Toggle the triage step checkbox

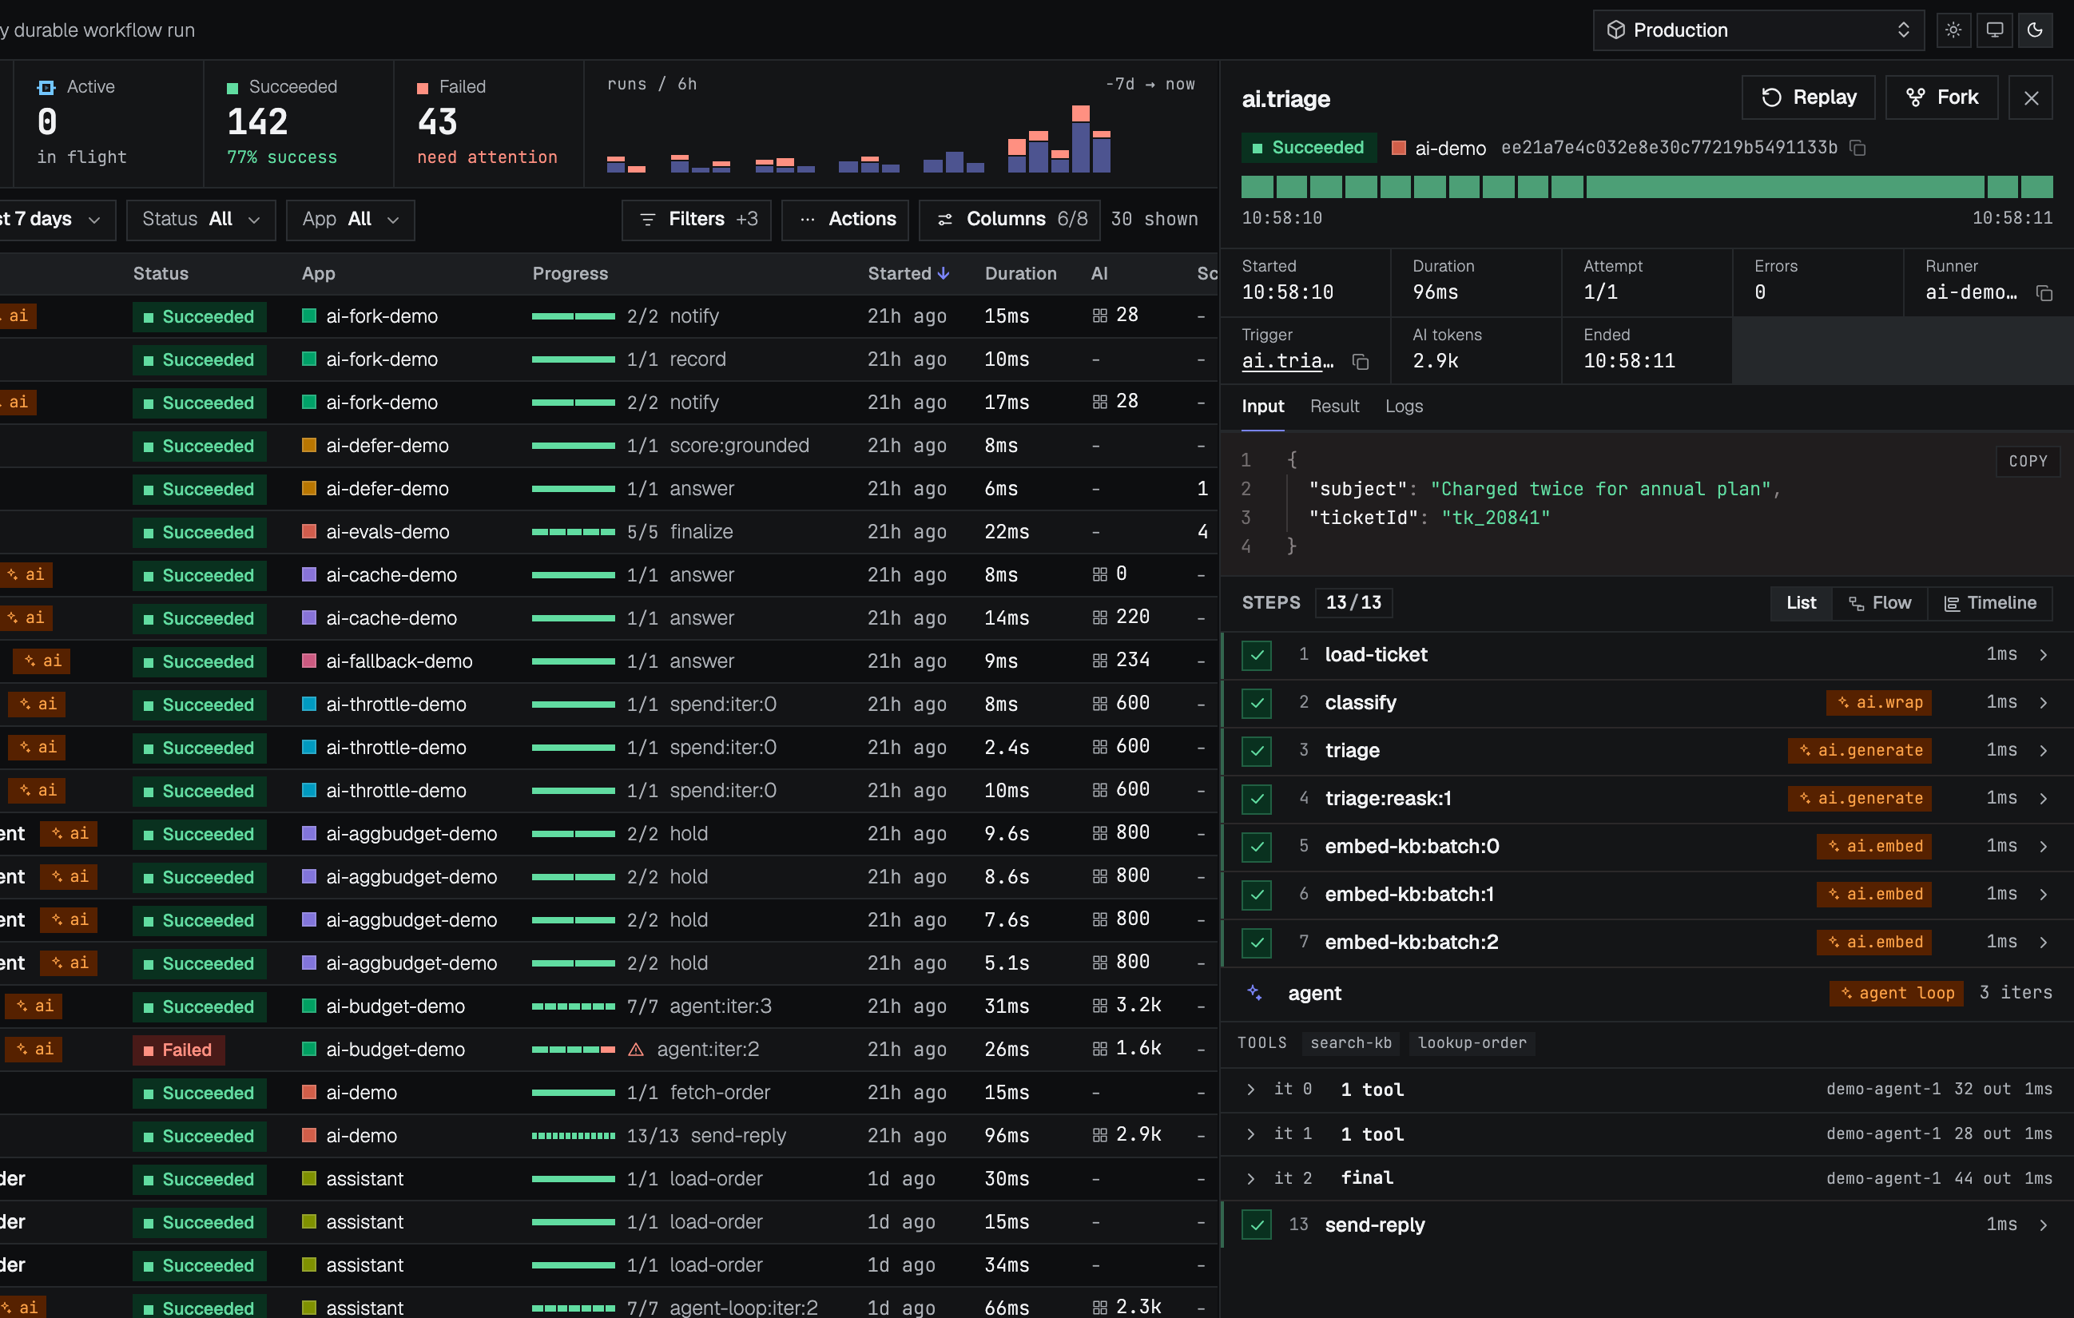point(1257,752)
